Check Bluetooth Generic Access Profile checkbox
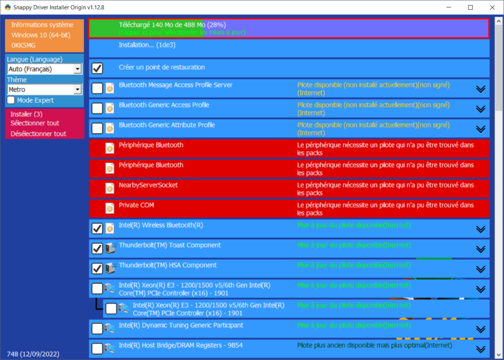This screenshot has width=504, height=360. (x=97, y=108)
